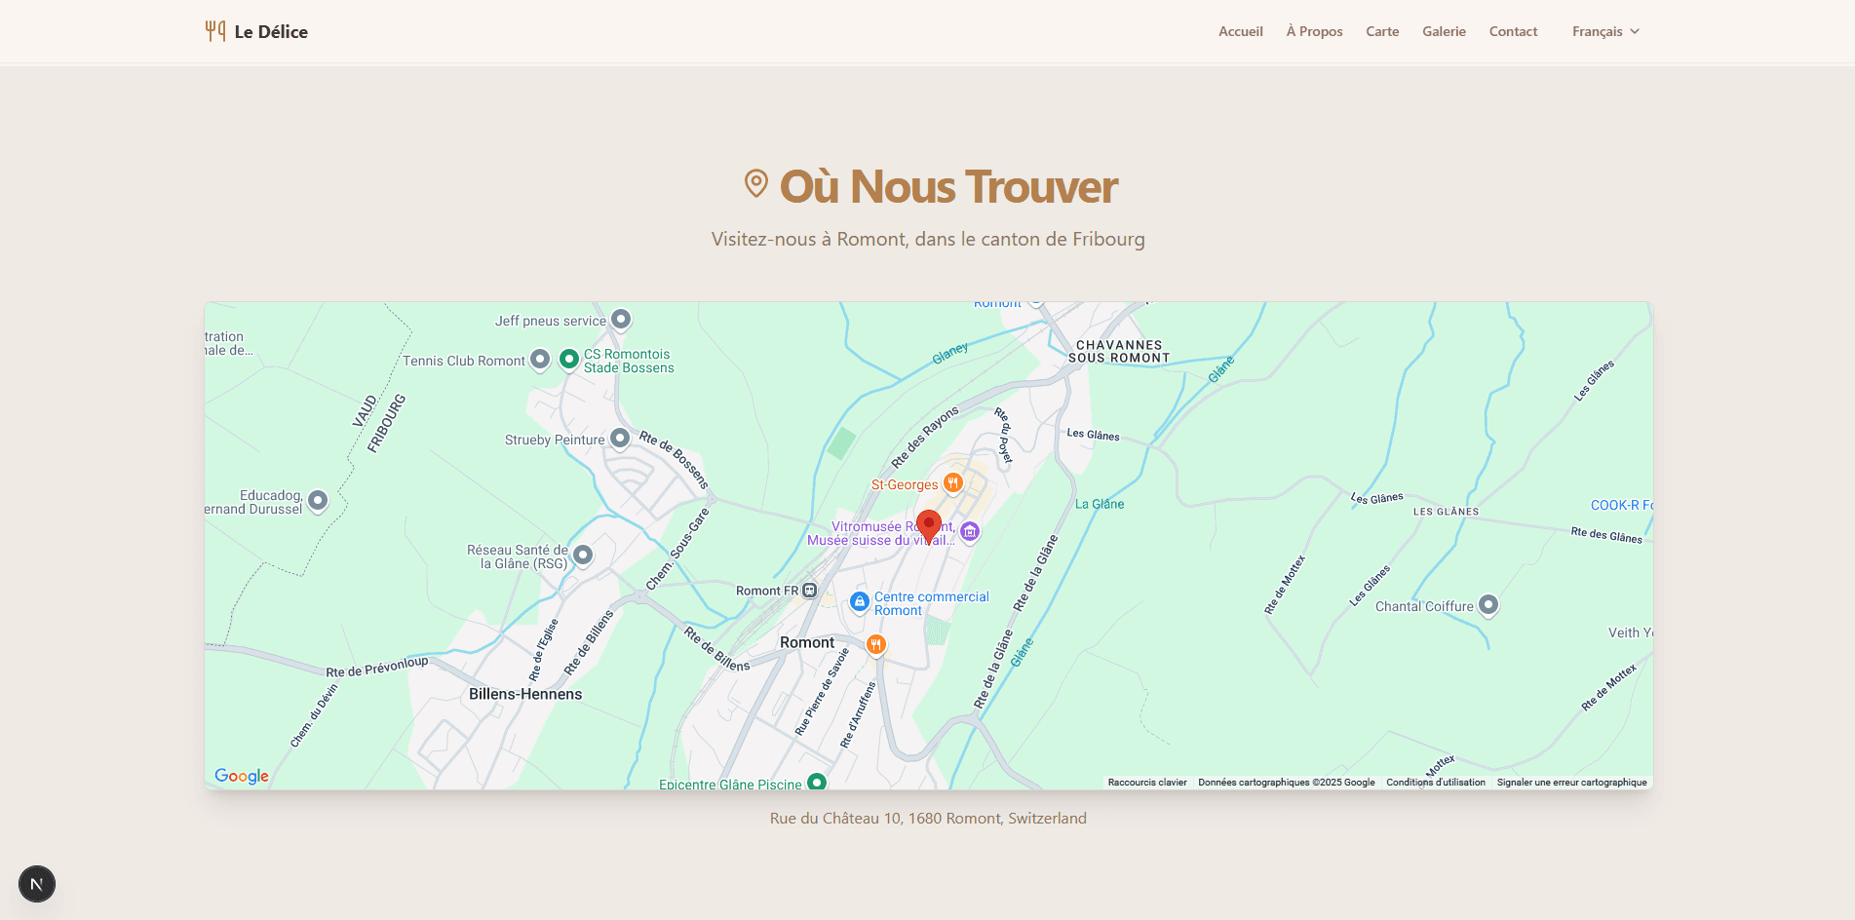The height and width of the screenshot is (920, 1855).
Task: Click the Le Délice fork logo
Action: (215, 31)
